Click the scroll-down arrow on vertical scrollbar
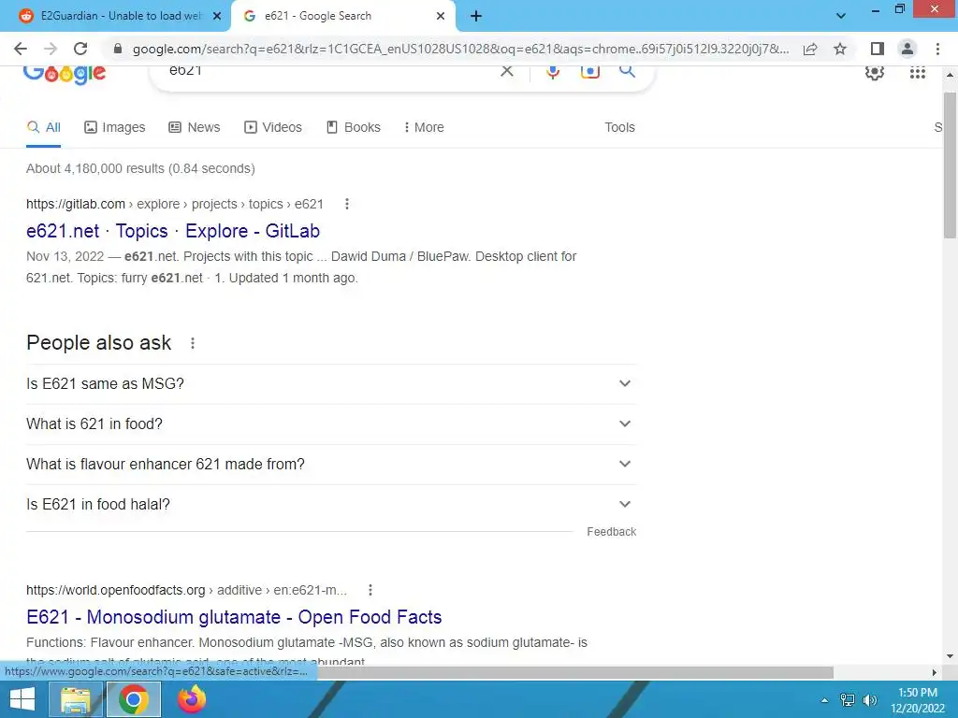958x718 pixels. pyautogui.click(x=950, y=656)
